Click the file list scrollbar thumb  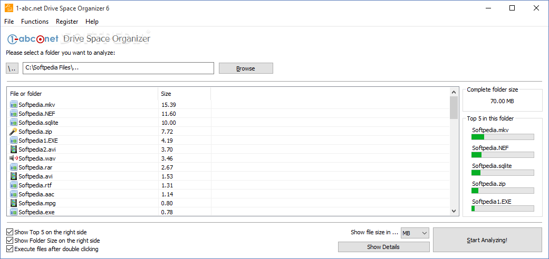[454, 108]
